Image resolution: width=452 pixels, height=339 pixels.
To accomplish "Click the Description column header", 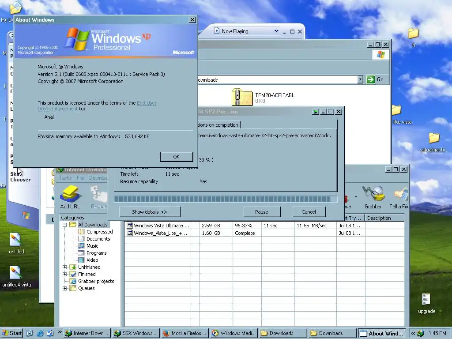I will coord(384,218).
